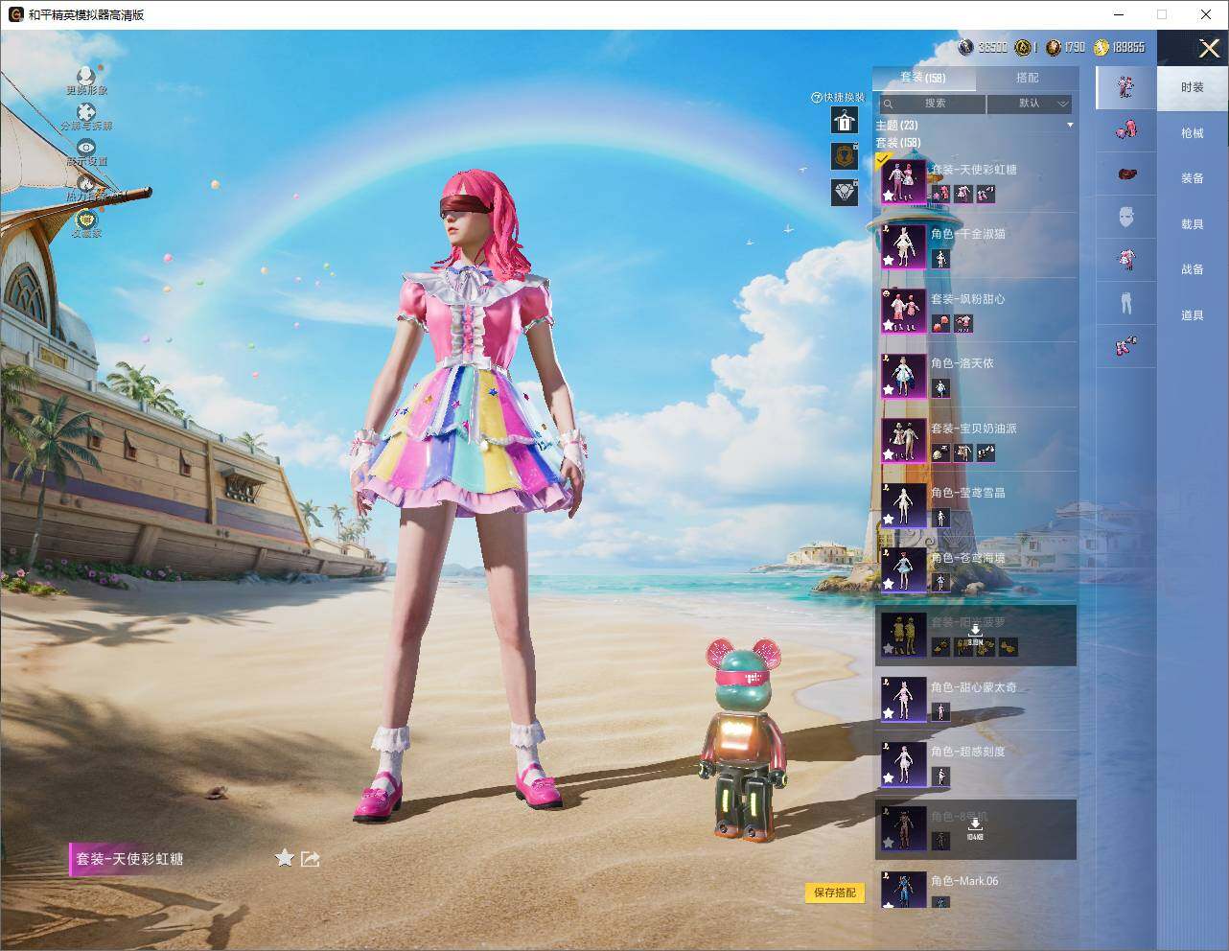Select quick-change wardrobe slot 1 icon
Image resolution: width=1229 pixels, height=951 pixels.
pyautogui.click(x=845, y=120)
